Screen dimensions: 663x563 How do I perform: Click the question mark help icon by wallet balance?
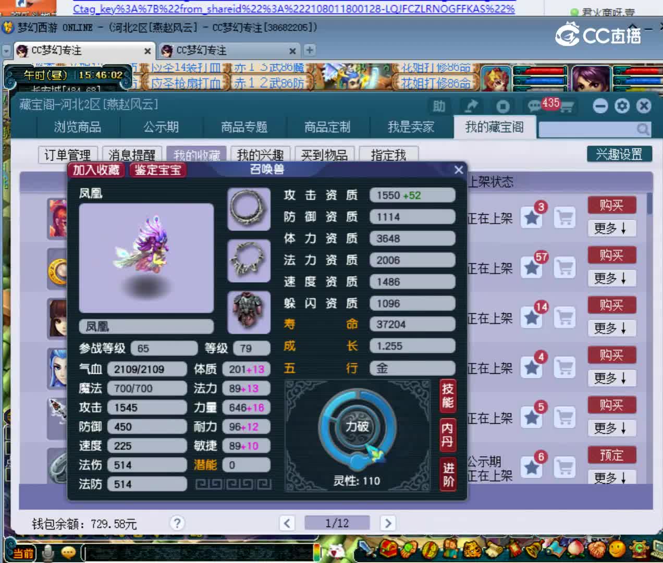pyautogui.click(x=177, y=523)
